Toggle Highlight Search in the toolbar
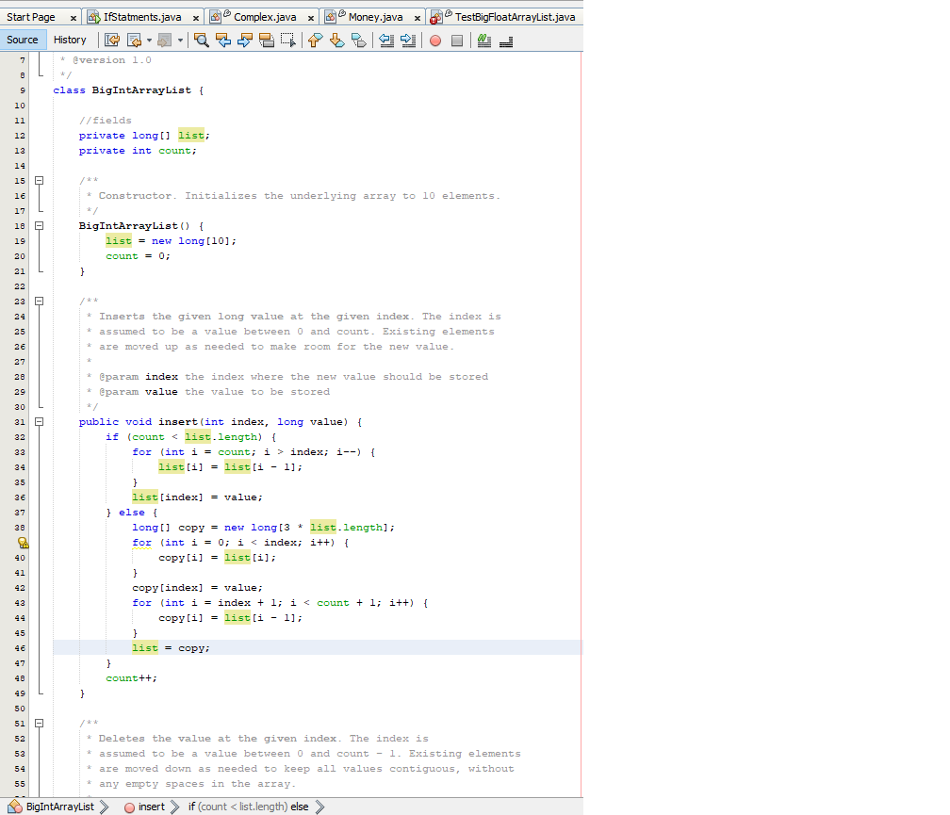The image size is (950, 815). (267, 40)
